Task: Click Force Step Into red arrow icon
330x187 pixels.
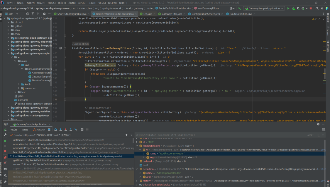Action: click(66, 129)
